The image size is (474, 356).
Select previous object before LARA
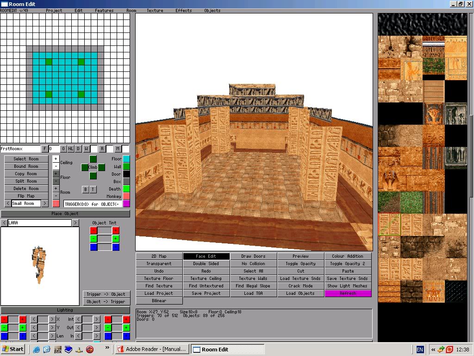4,223
